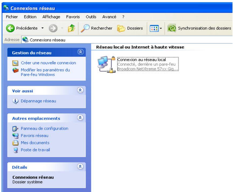Click the Rechercher button label
This screenshot has height=192, width=233.
pos(102,28)
